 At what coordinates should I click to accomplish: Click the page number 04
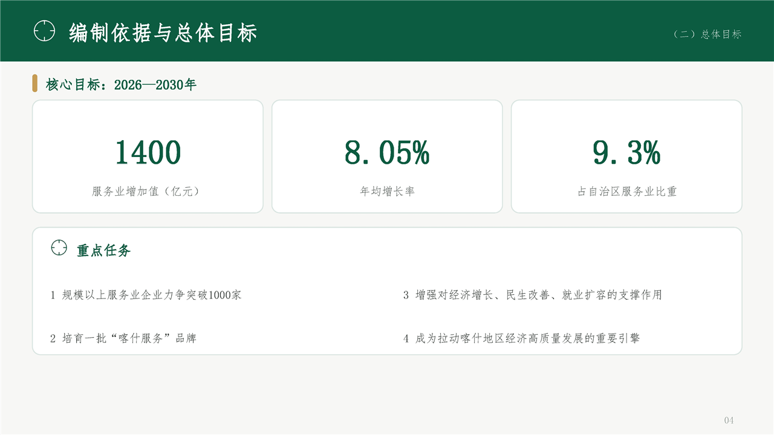(x=729, y=420)
